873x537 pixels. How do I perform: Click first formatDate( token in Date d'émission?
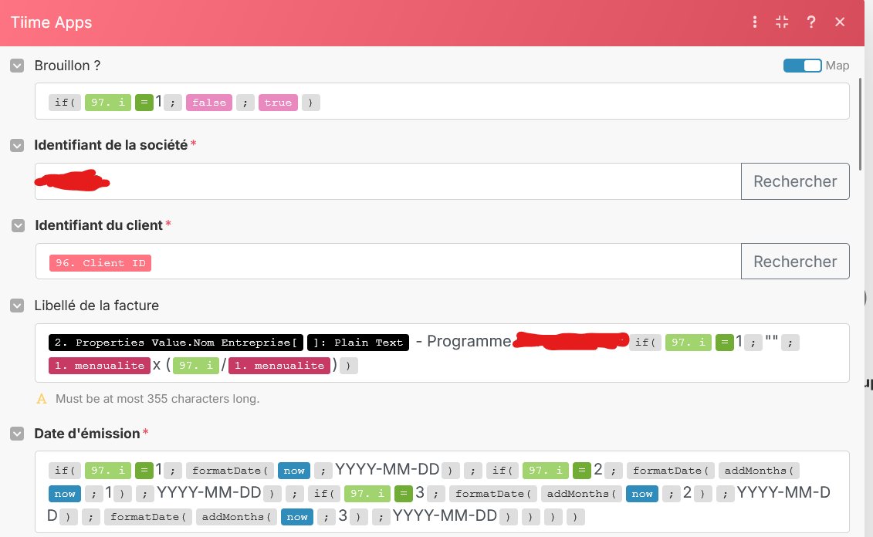pos(230,470)
